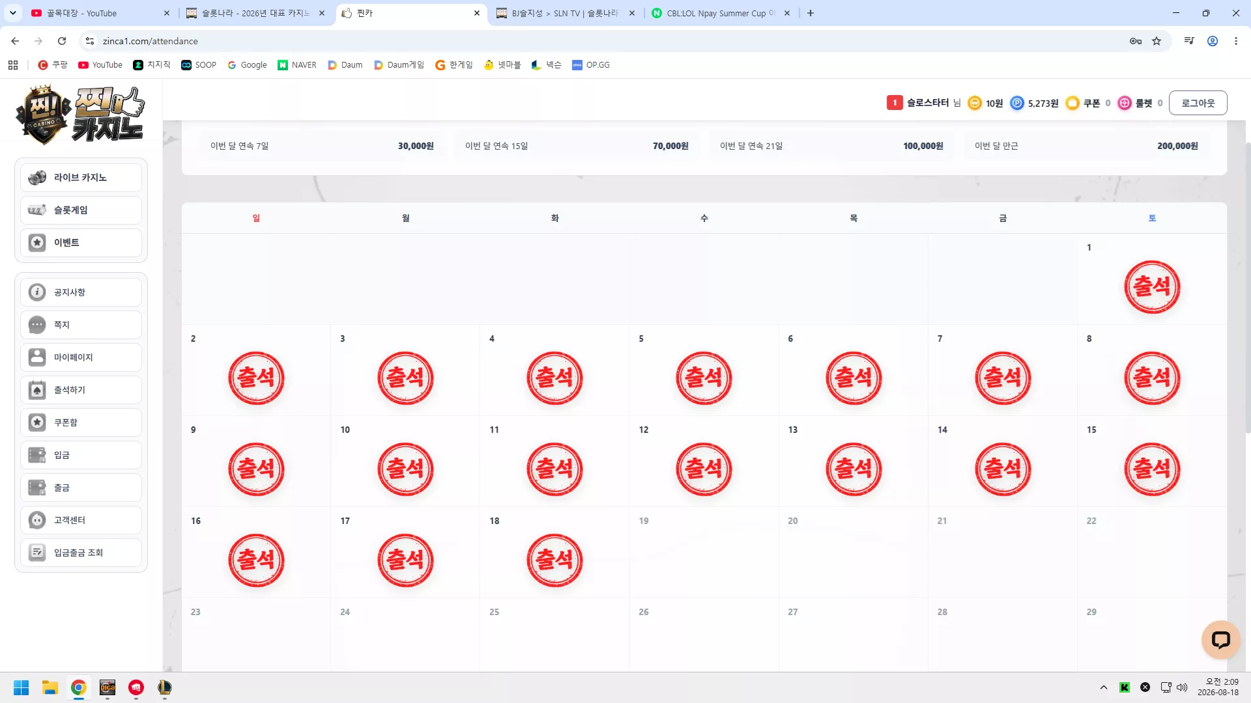Viewport: 1251px width, 703px height.
Task: Click the 쿠폰 coupon icon in header
Action: point(1072,103)
